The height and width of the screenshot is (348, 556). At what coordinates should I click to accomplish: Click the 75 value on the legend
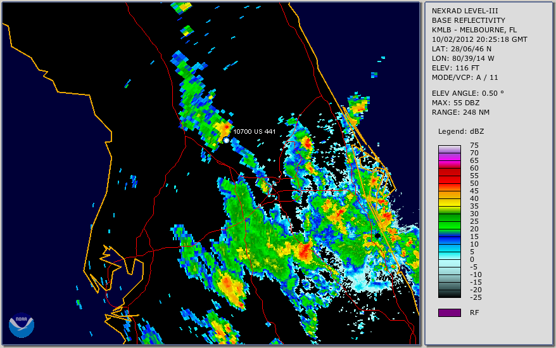(474, 145)
